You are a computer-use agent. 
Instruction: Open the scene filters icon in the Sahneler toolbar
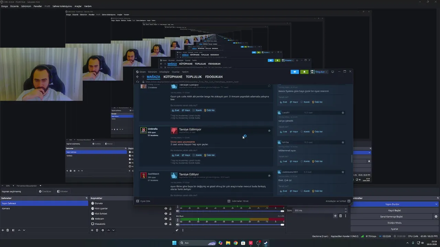click(13, 230)
